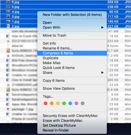
Task: Apply the gray tag color
Action: tap(83, 104)
